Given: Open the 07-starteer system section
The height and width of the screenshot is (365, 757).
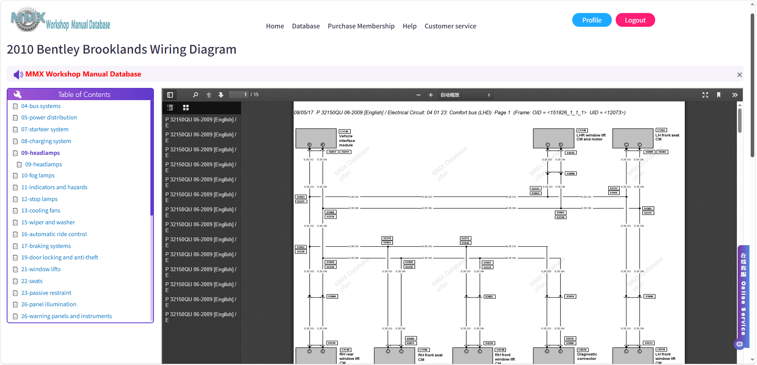Looking at the screenshot, I should tap(45, 129).
